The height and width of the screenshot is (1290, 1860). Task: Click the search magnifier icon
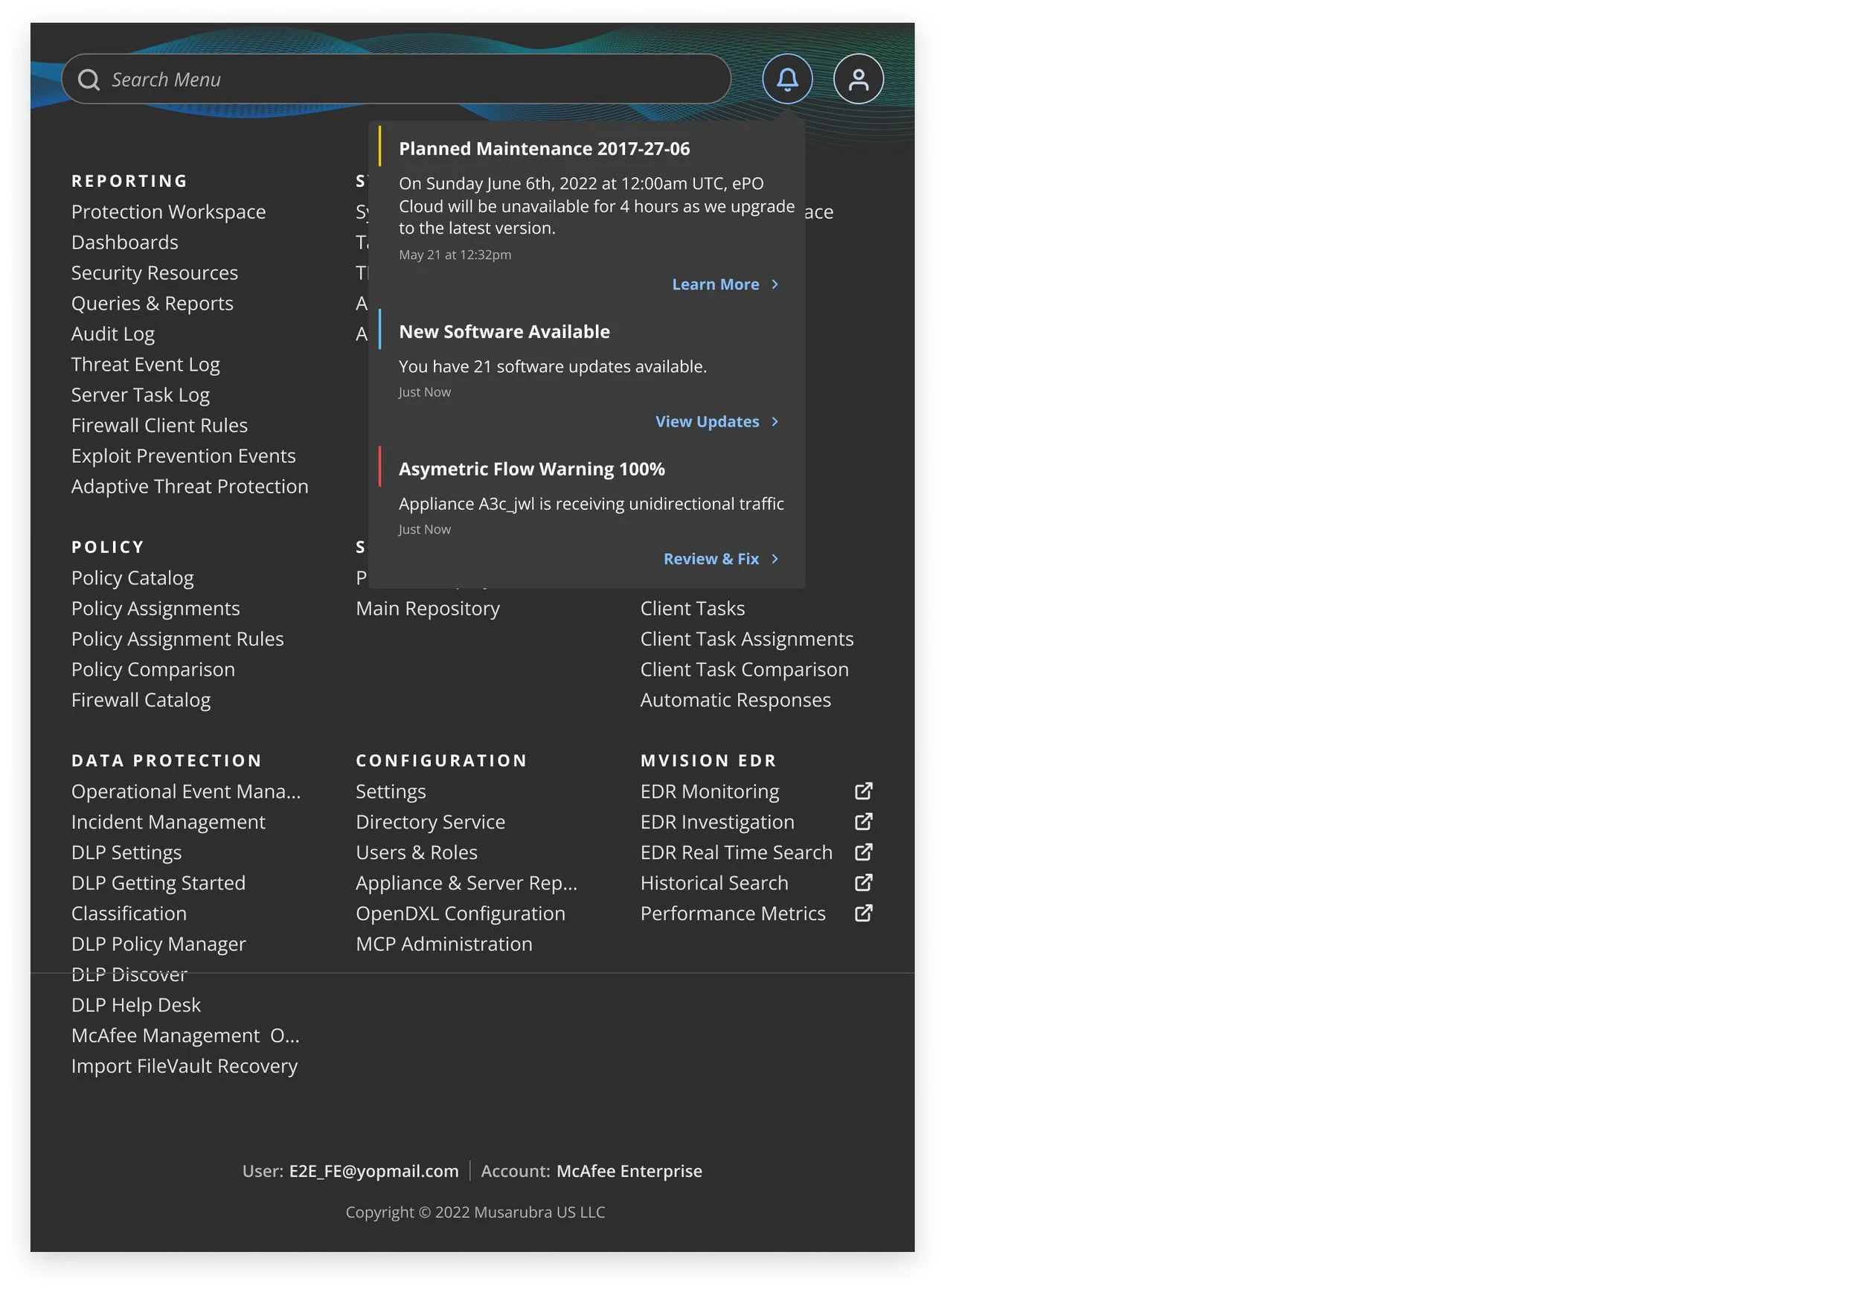(89, 79)
